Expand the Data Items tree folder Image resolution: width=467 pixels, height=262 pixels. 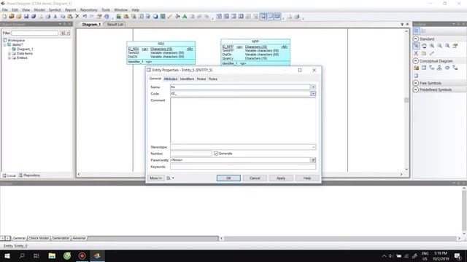tap(9, 54)
